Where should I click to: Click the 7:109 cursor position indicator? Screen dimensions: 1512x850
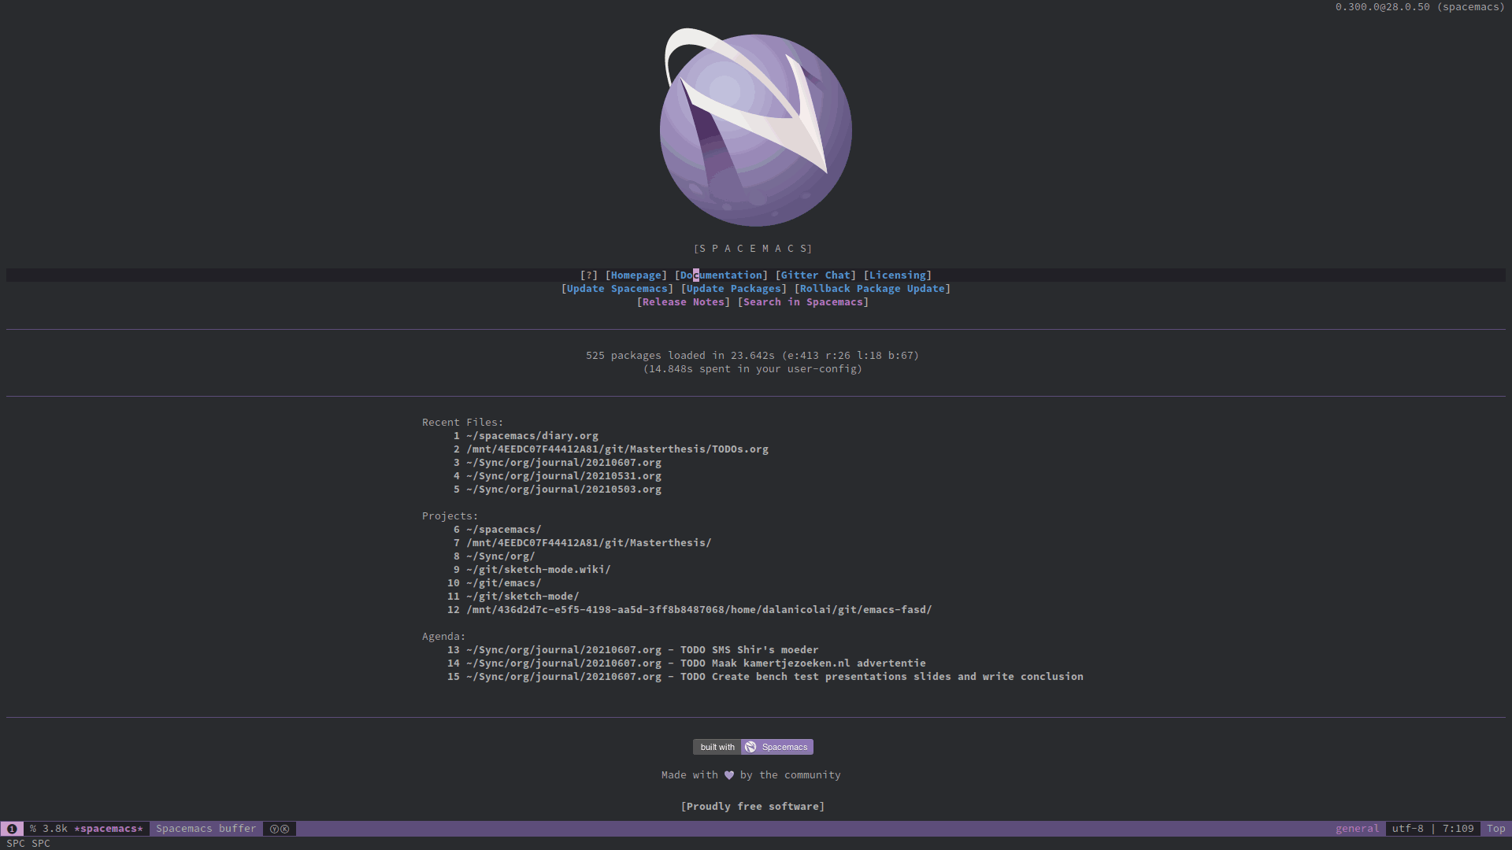coord(1458,829)
